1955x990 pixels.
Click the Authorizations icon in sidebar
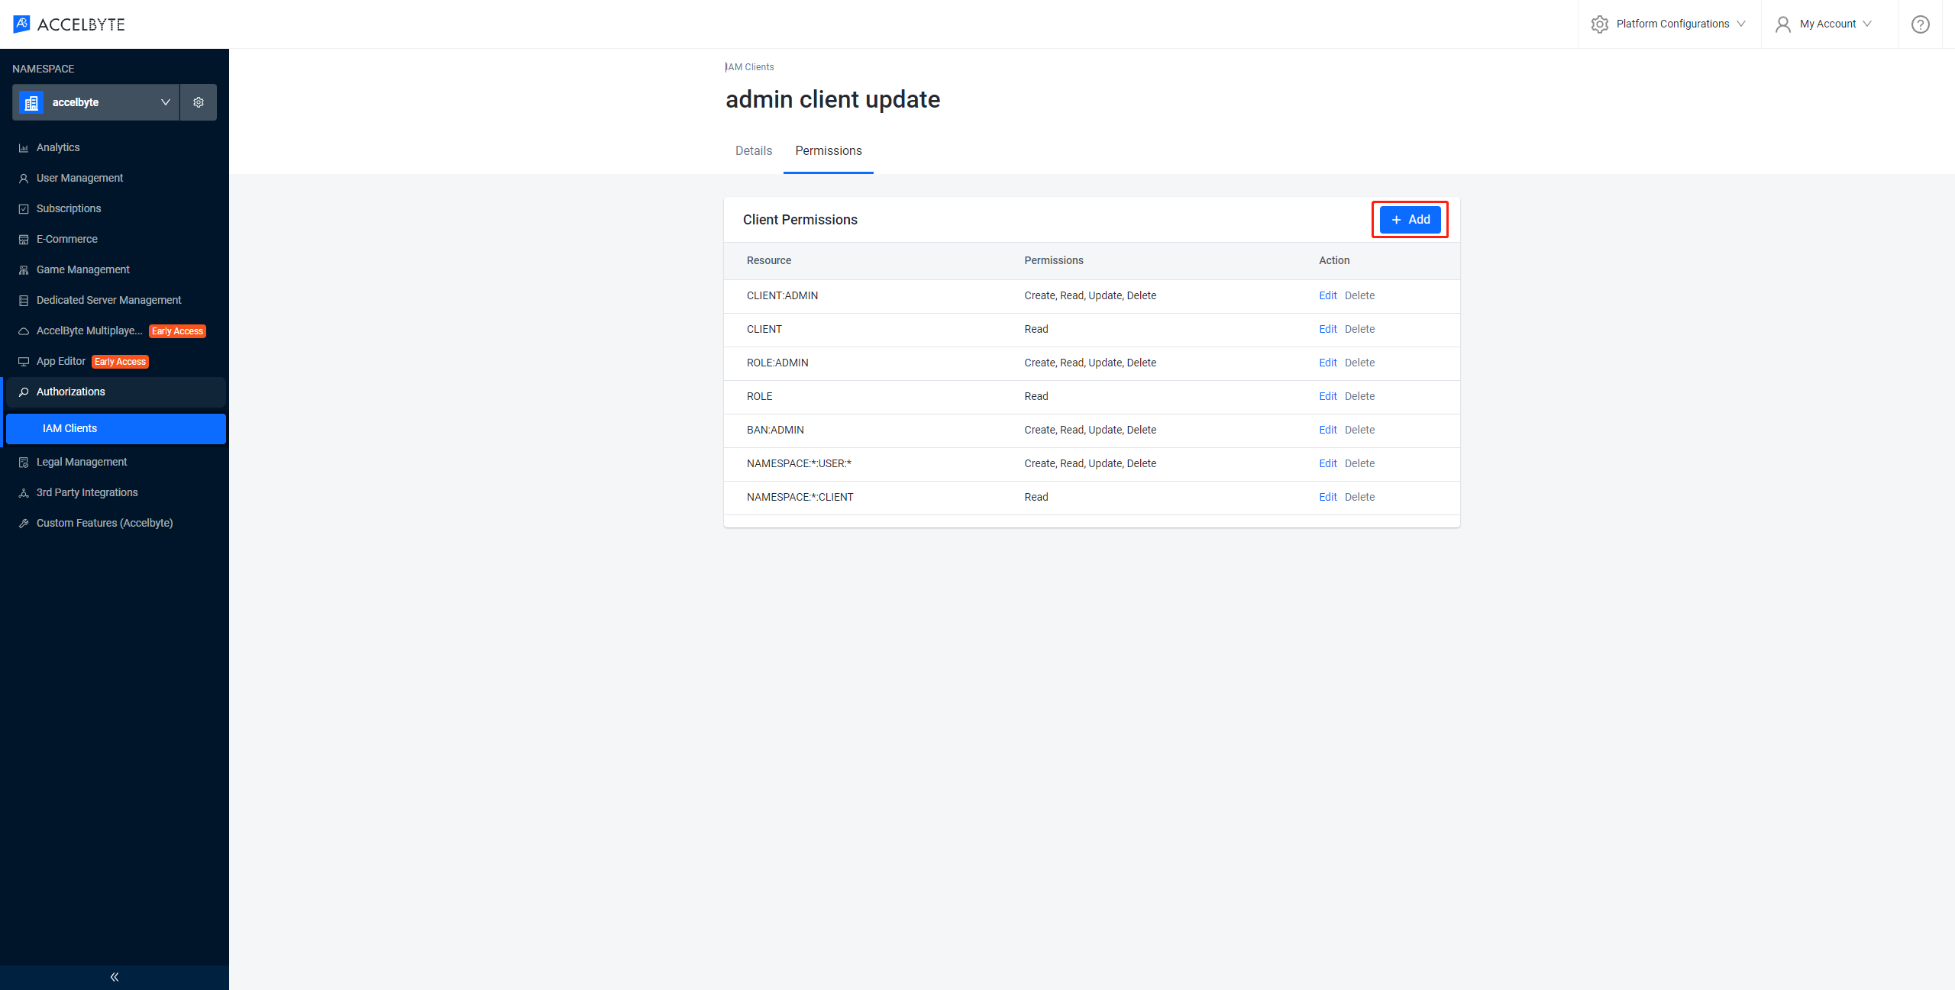(25, 392)
